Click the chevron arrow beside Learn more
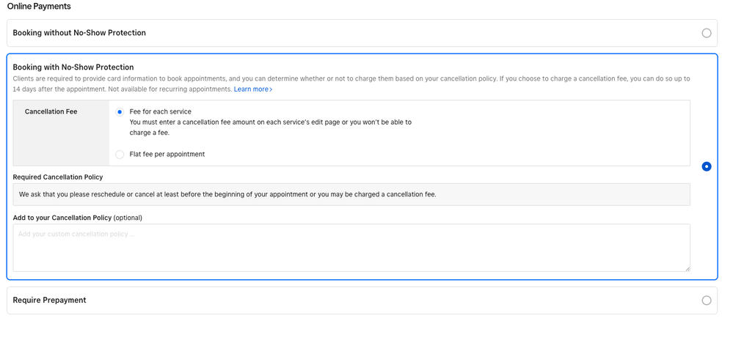This screenshot has width=733, height=343. (x=271, y=89)
